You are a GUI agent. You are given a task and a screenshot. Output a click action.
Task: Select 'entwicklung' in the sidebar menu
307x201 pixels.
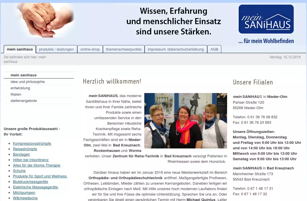tap(20, 88)
